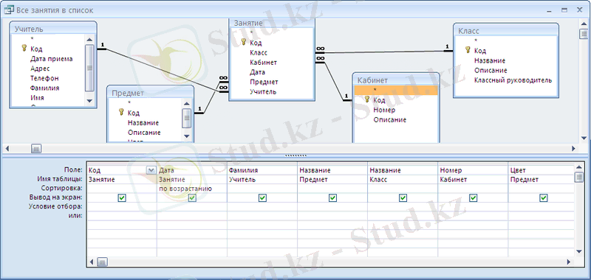Open table name cell showing Кабинет
Viewport: 591px width, 280px height.
click(473, 180)
